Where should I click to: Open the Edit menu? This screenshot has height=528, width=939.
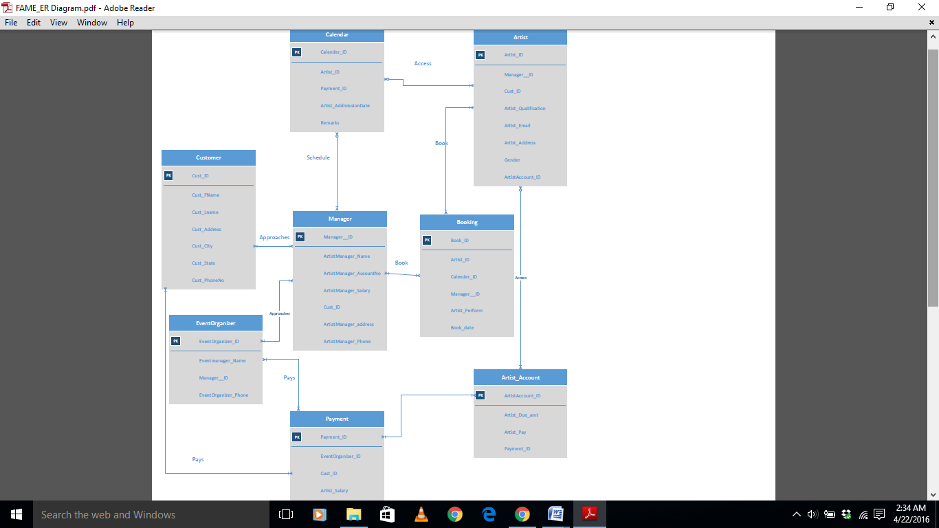[33, 23]
